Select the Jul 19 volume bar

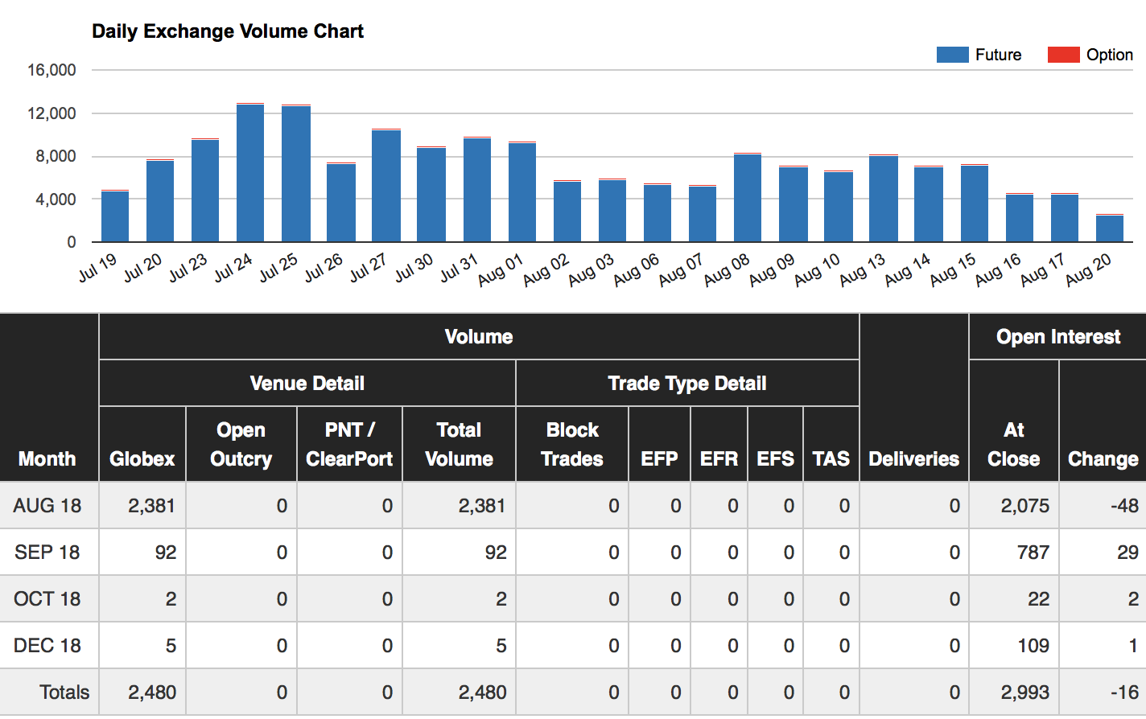click(115, 216)
